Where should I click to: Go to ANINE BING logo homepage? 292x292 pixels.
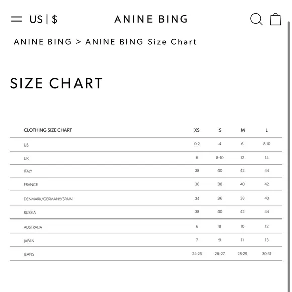point(151,19)
